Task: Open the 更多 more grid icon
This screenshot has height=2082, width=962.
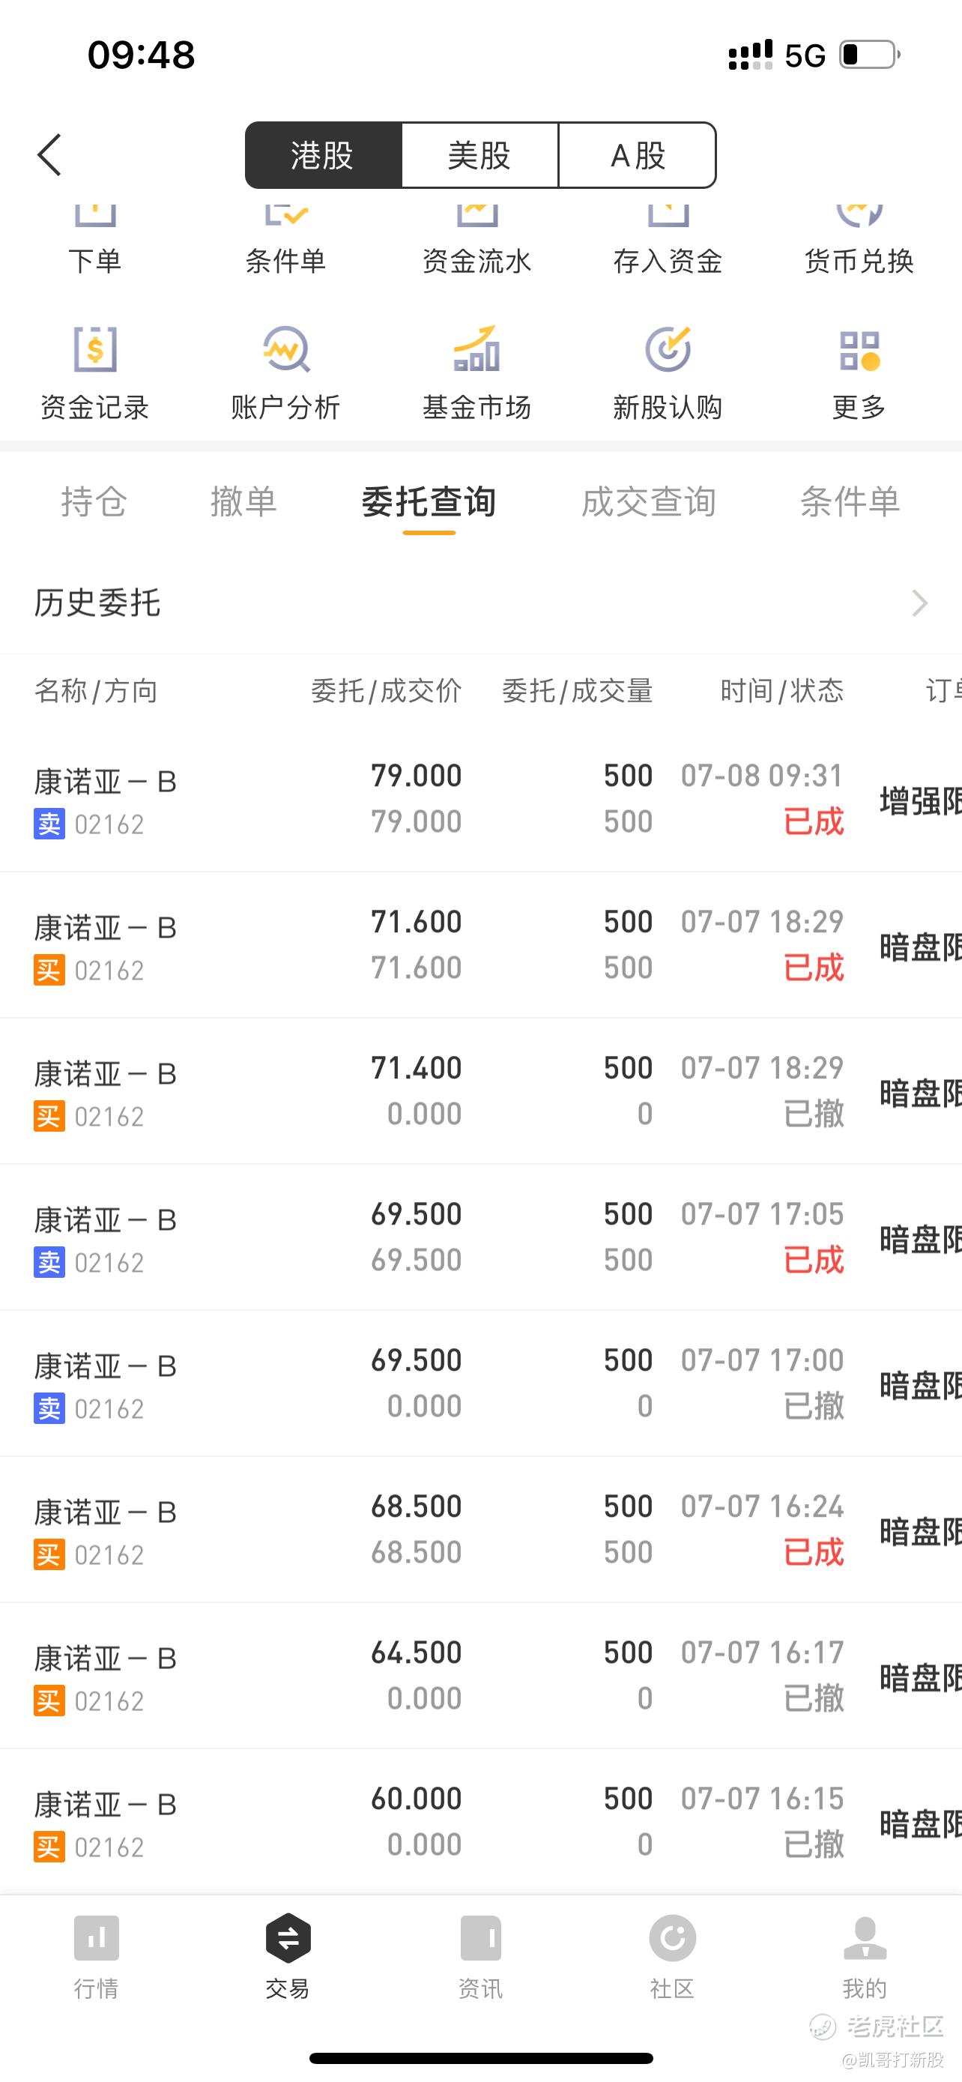Action: click(859, 350)
